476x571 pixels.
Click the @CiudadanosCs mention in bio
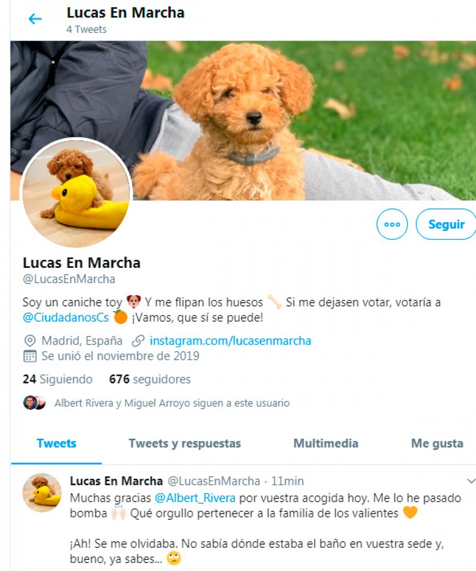click(x=66, y=318)
